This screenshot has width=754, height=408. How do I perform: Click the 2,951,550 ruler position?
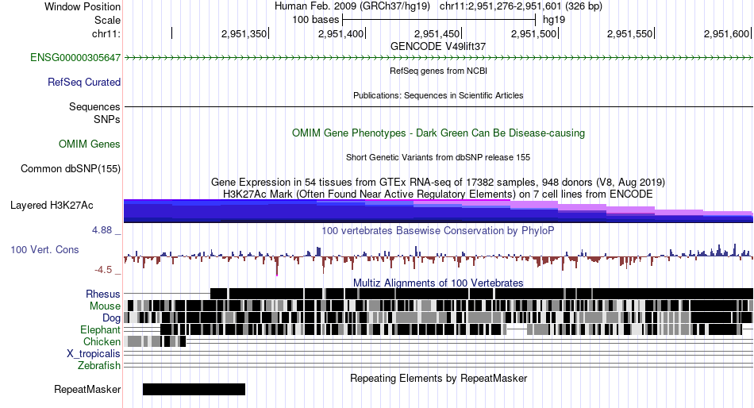(629, 33)
